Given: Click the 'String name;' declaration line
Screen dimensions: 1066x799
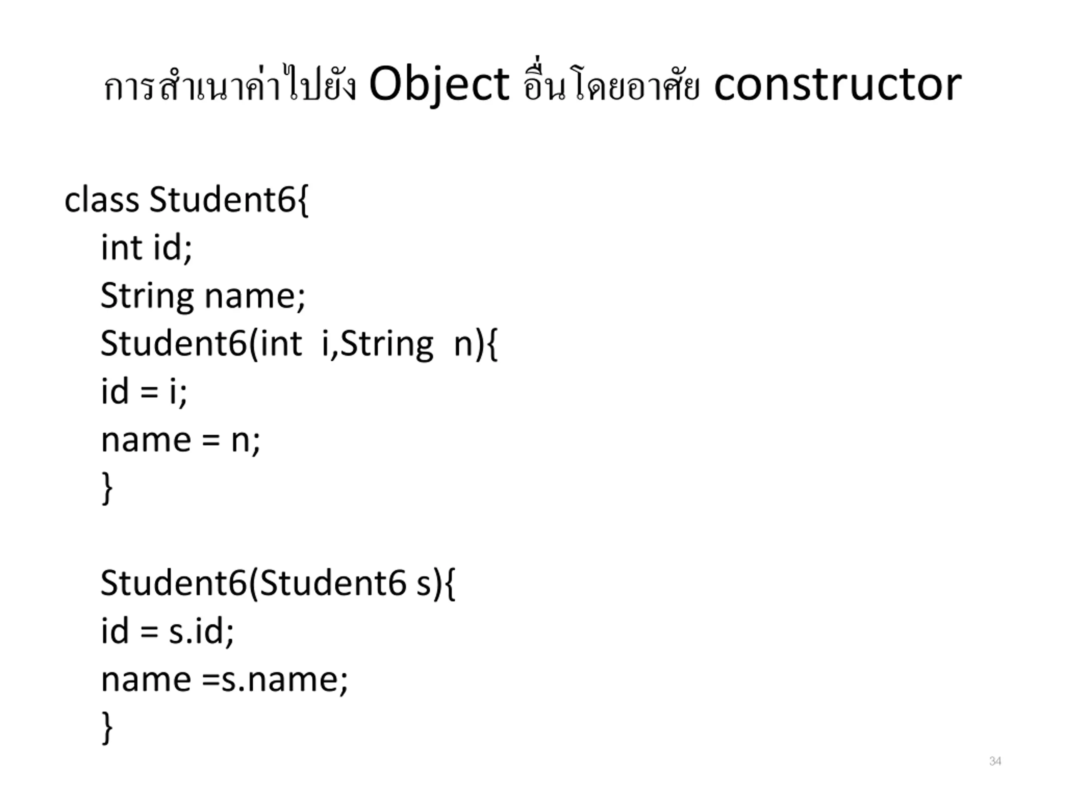Looking at the screenshot, I should (203, 297).
